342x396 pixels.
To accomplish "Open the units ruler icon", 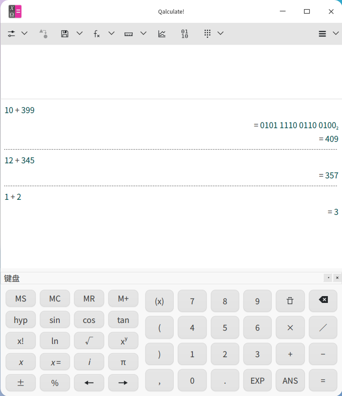I will pos(129,34).
